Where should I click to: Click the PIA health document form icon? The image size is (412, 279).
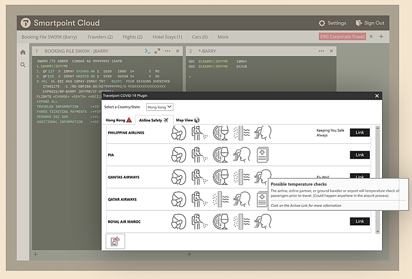click(263, 155)
